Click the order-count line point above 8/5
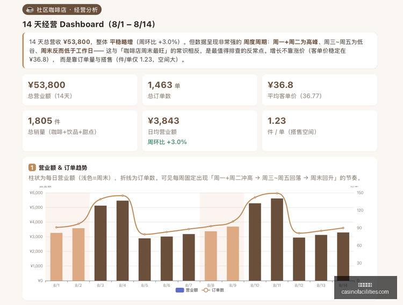This screenshot has height=305, width=403. tap(145, 234)
